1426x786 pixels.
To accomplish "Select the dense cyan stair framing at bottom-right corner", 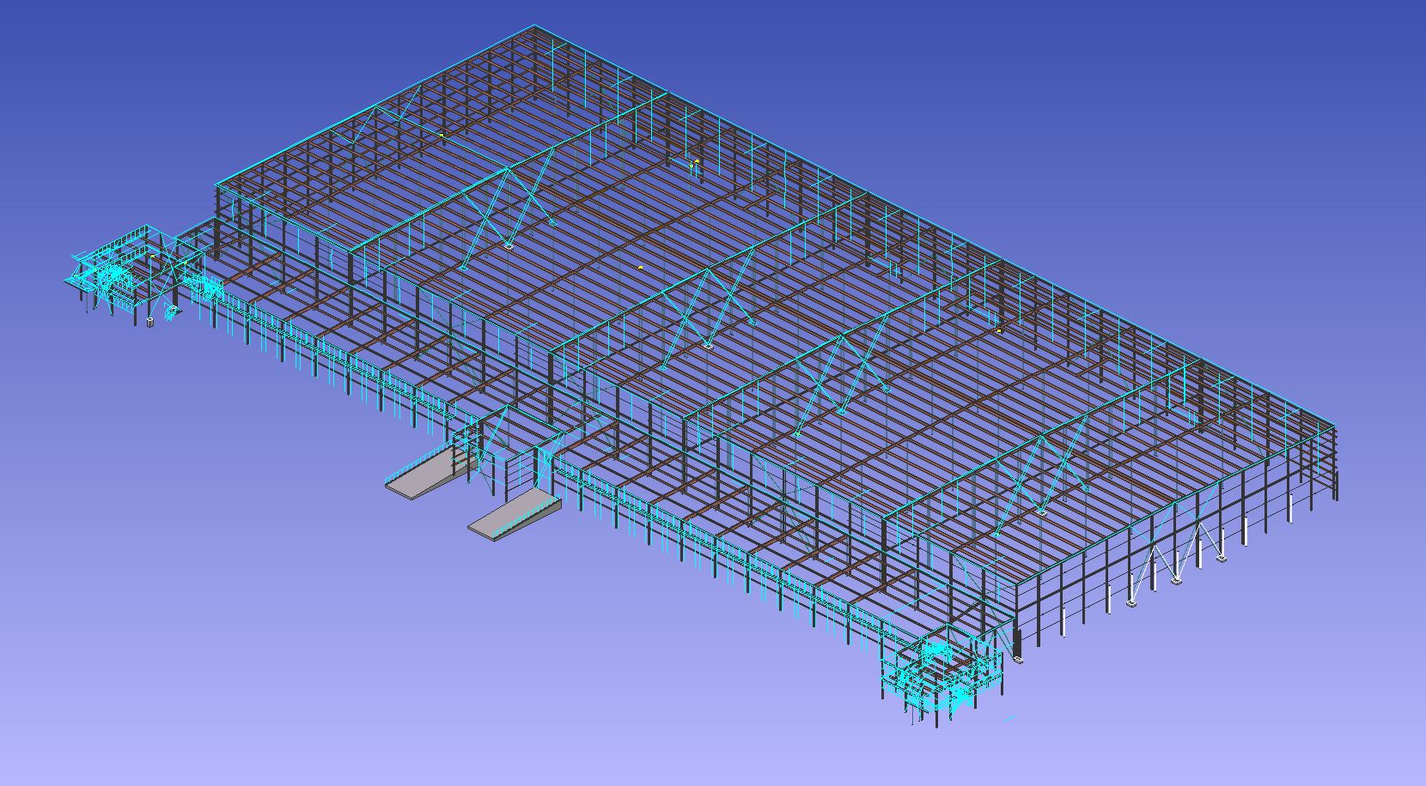I will (x=941, y=674).
